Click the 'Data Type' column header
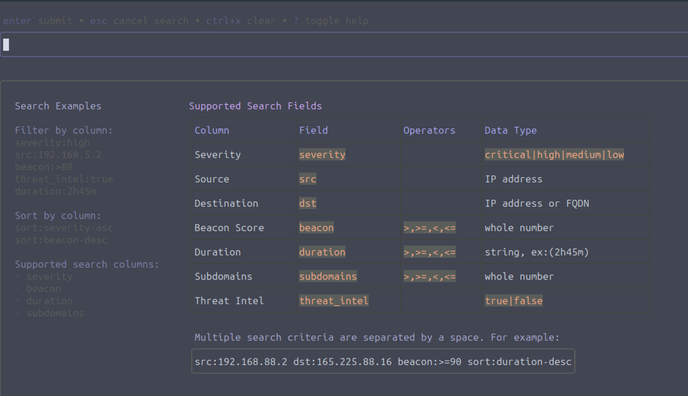Viewport: 688px width, 396px height. [x=511, y=130]
